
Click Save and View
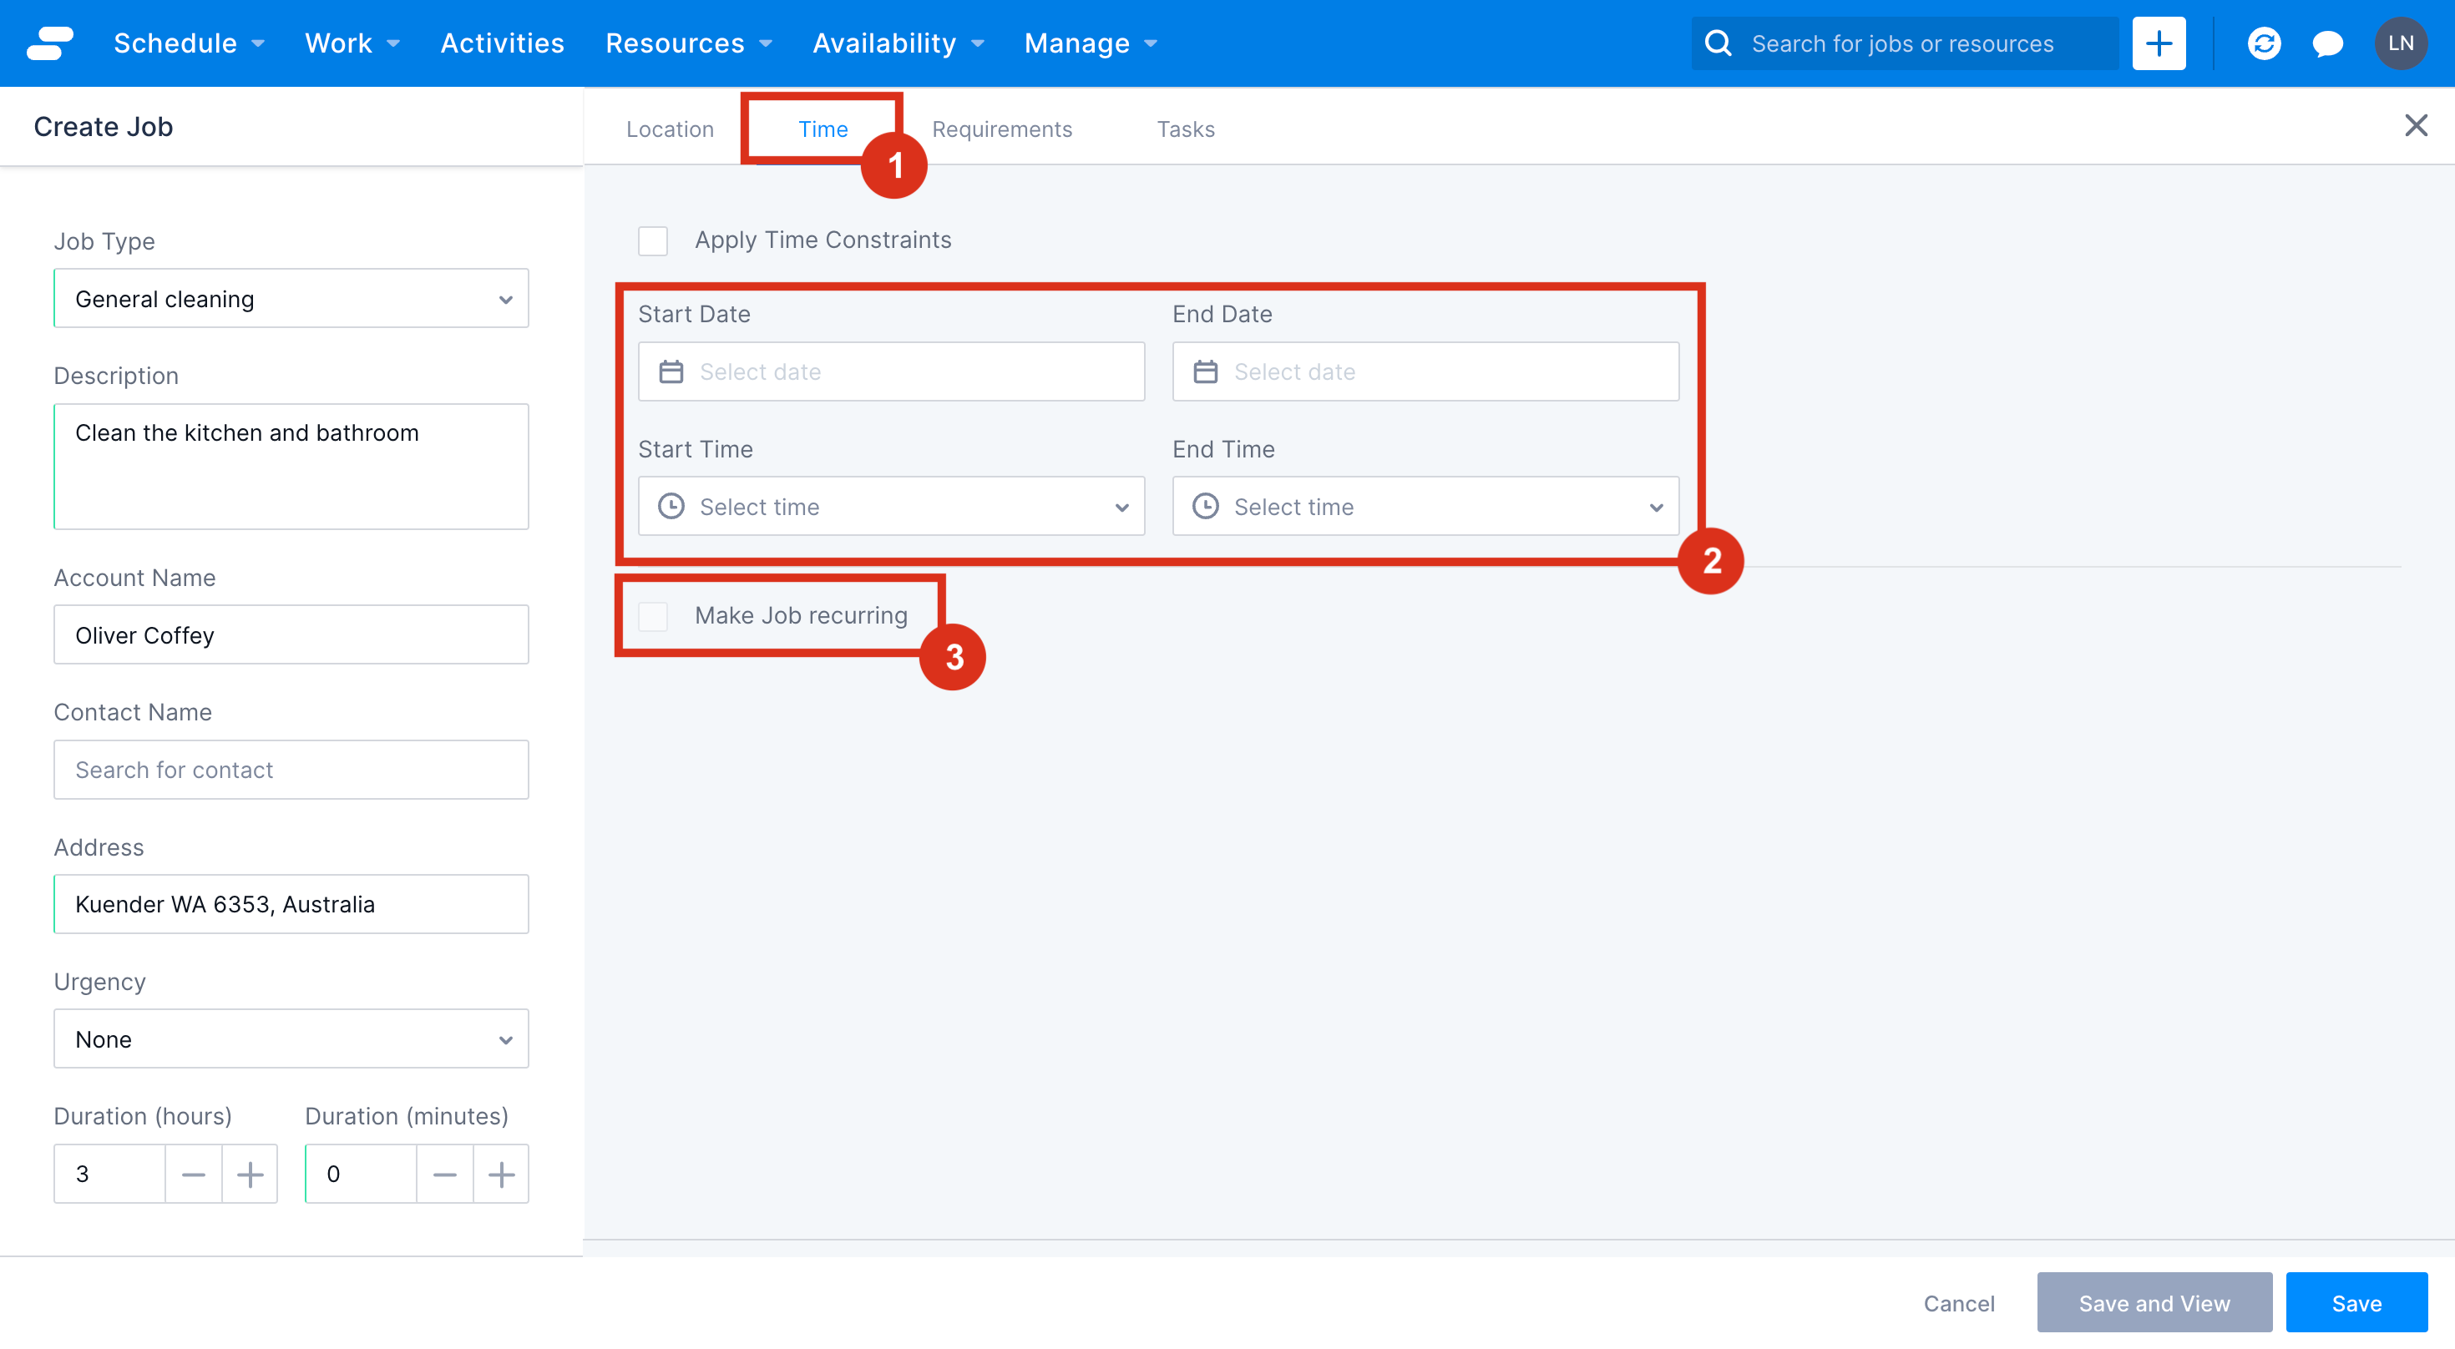(x=2154, y=1302)
